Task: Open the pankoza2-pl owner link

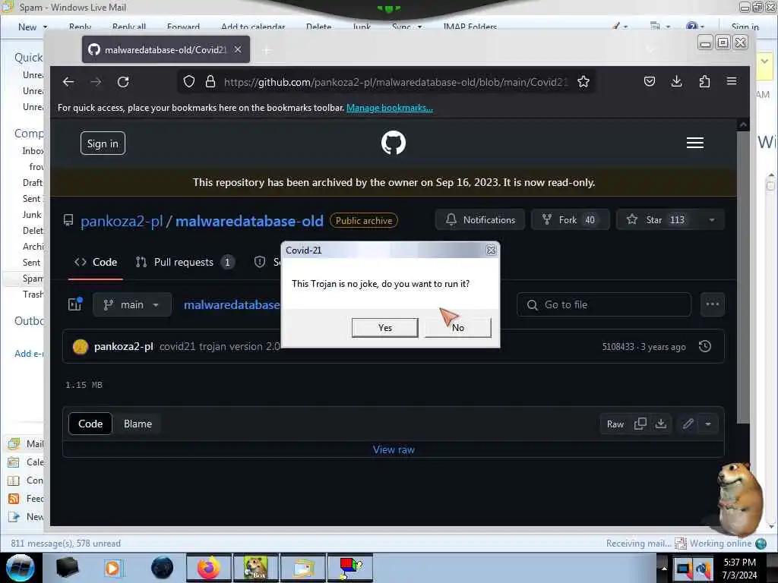Action: click(122, 221)
